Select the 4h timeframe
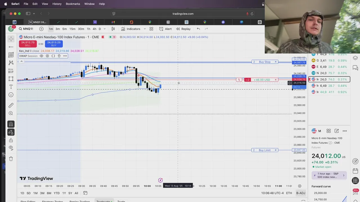 point(94,29)
